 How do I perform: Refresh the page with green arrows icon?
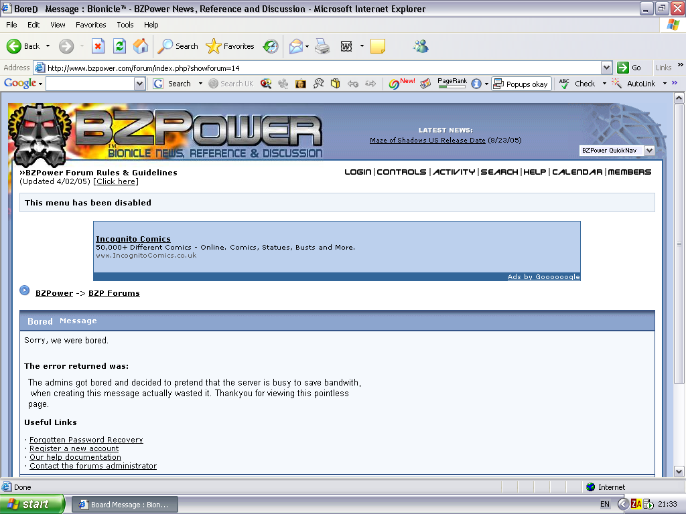pos(119,46)
